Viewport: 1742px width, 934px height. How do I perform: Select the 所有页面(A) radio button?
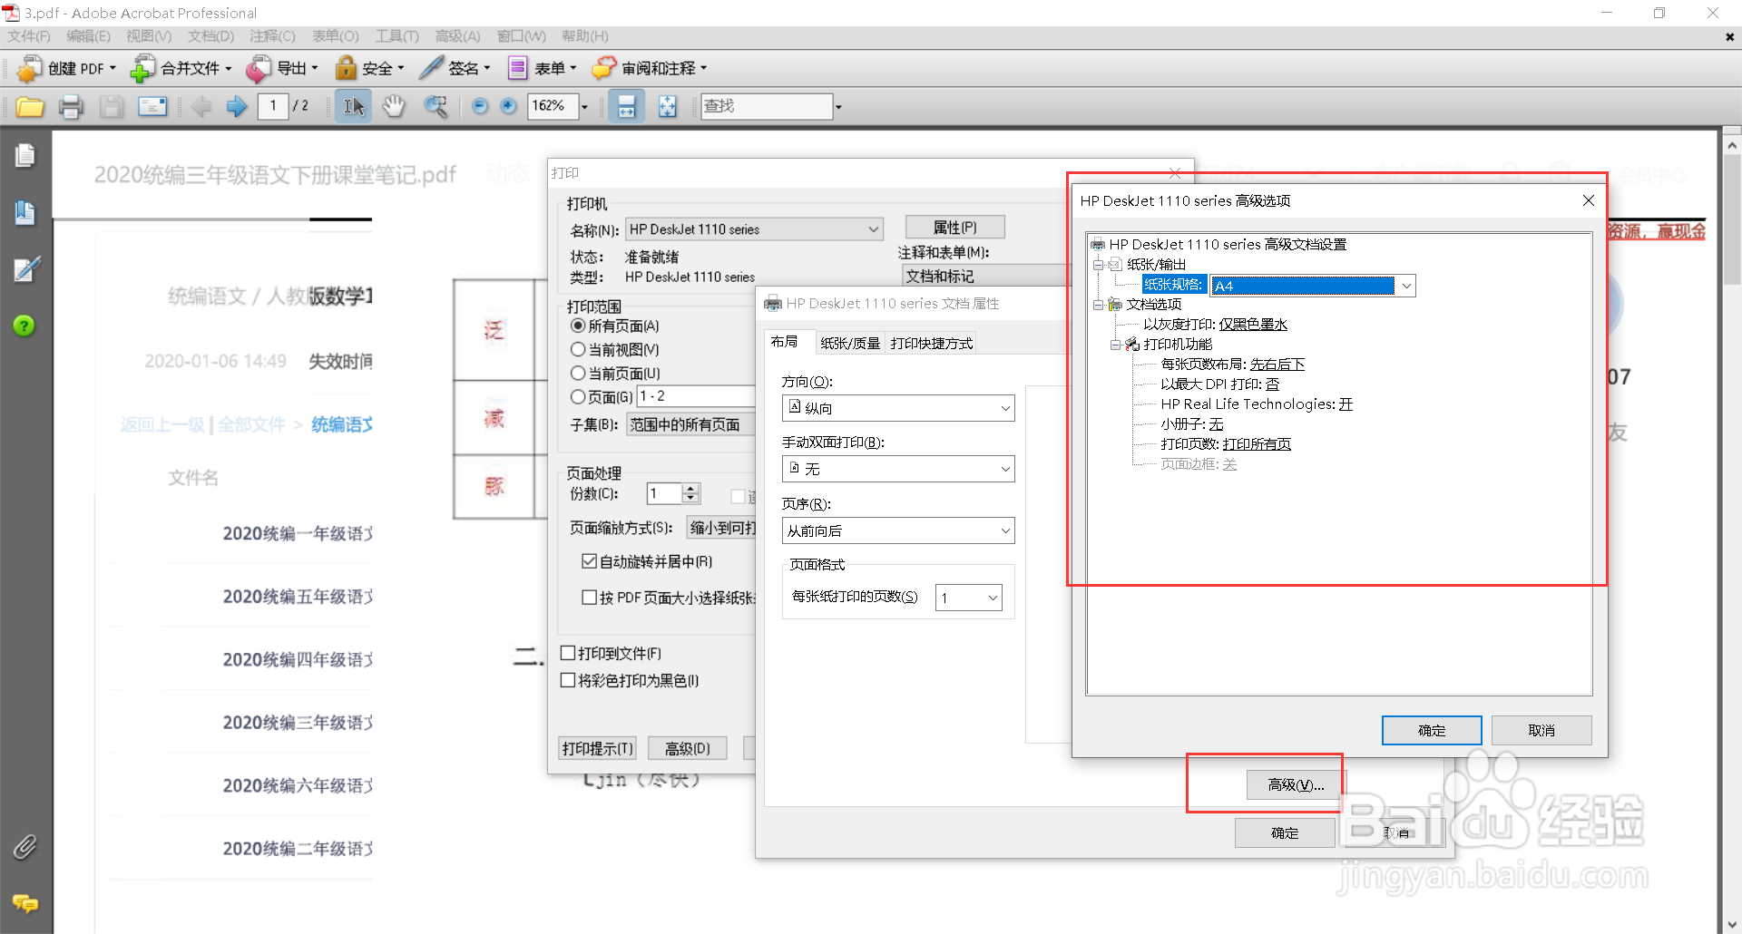pos(578,326)
